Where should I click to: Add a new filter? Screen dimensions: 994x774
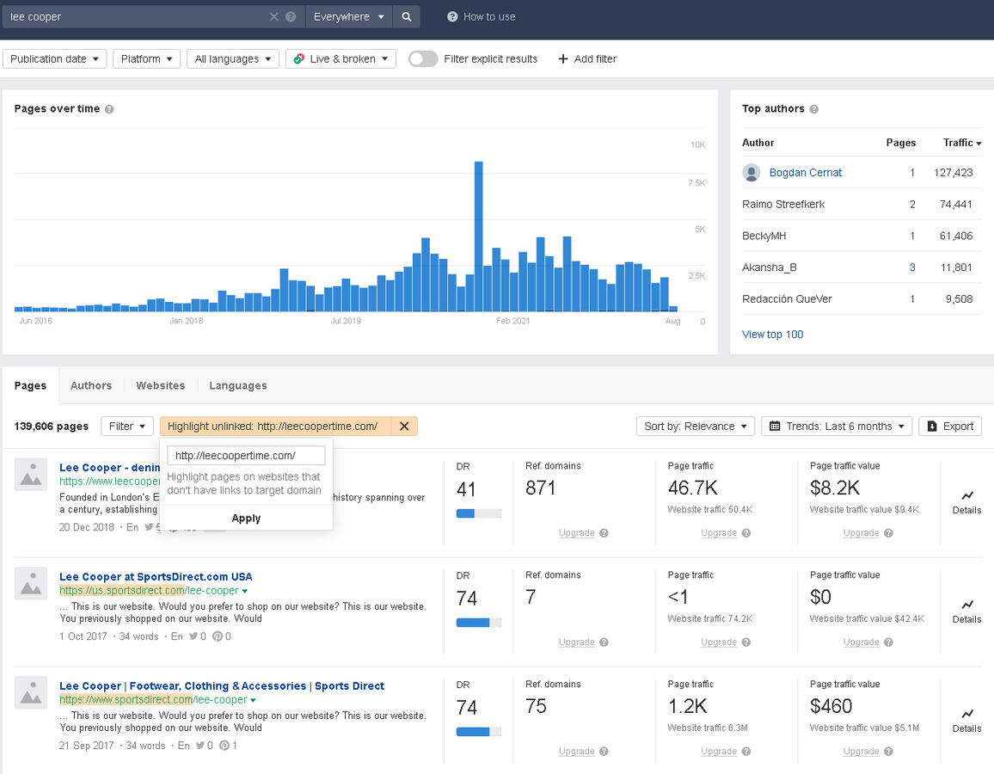click(x=587, y=59)
